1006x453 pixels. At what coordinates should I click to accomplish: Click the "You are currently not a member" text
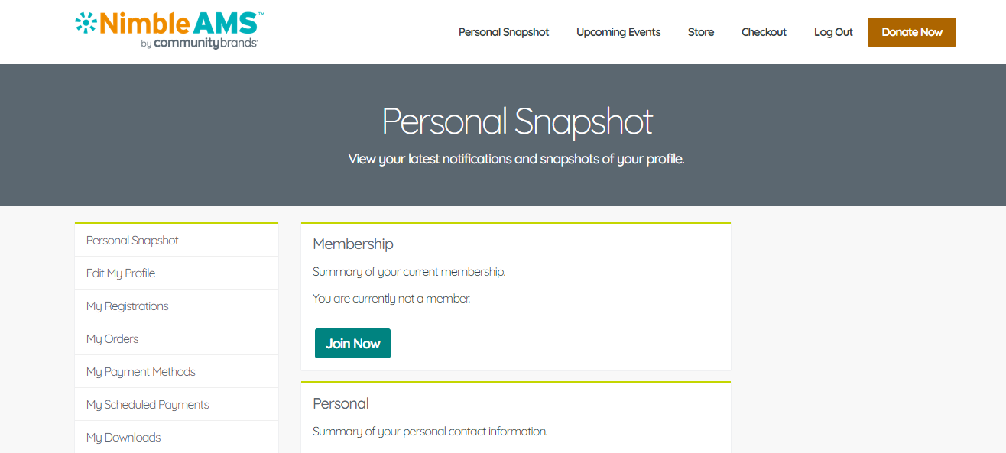pyautogui.click(x=391, y=299)
